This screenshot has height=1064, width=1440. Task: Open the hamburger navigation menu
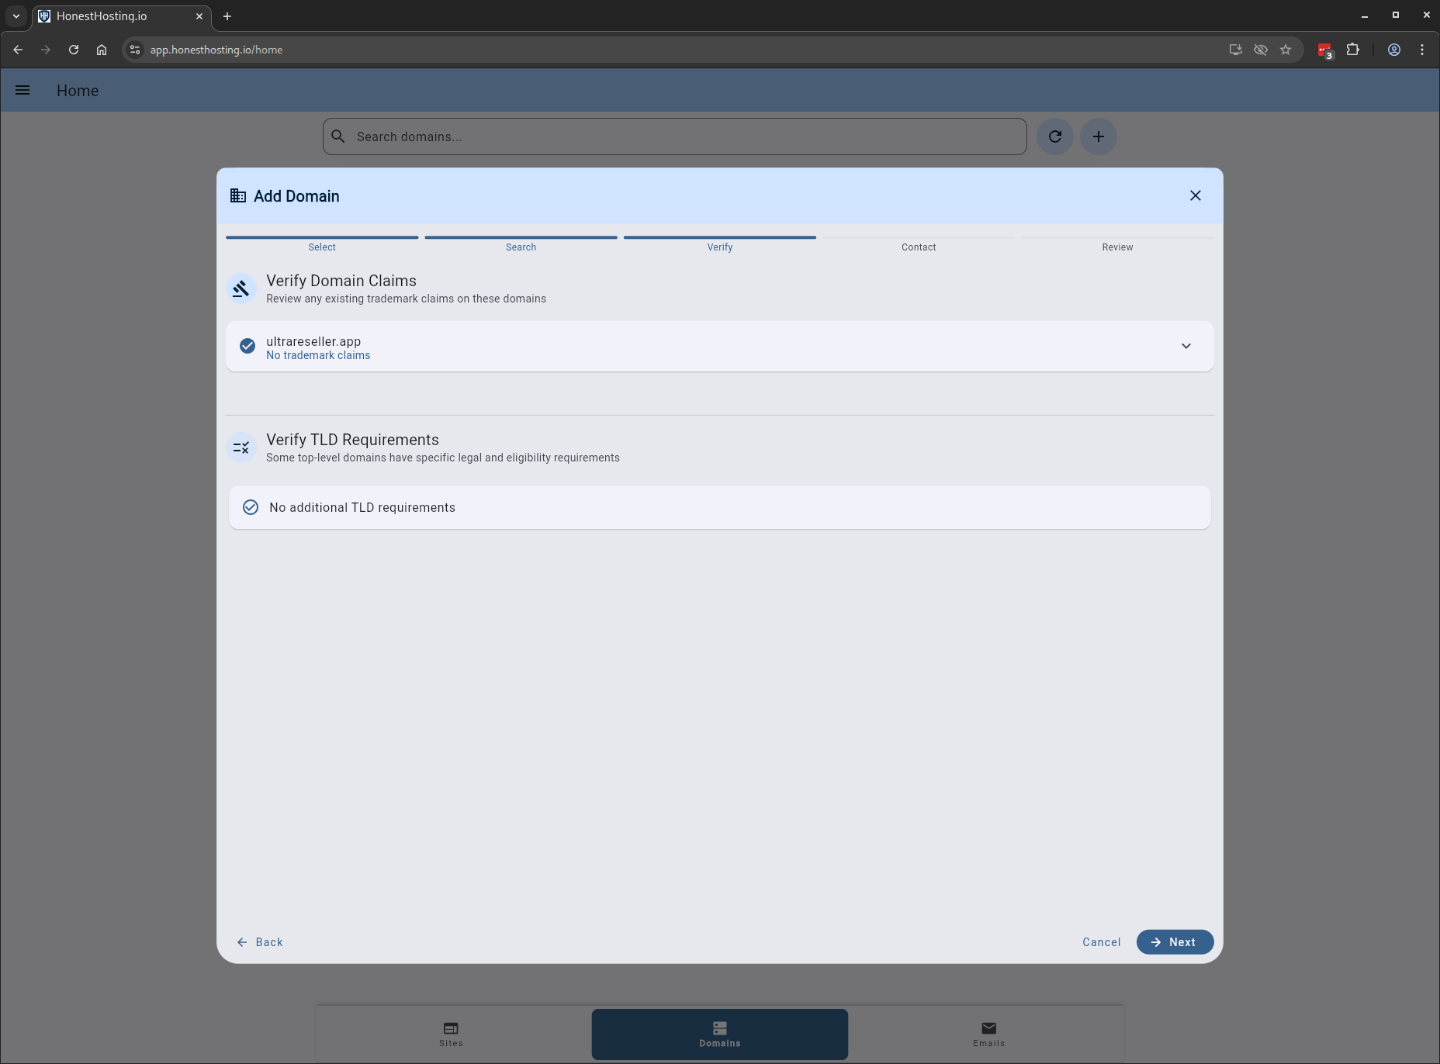(22, 91)
